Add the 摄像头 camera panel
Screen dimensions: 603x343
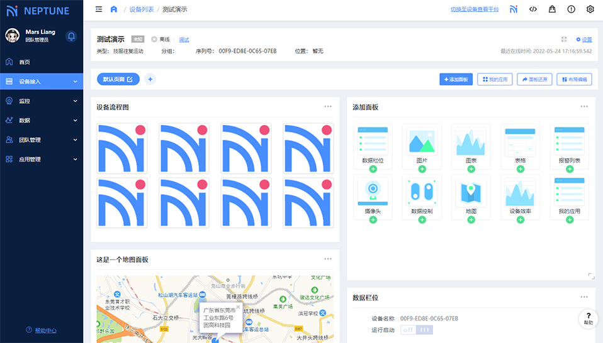(373, 220)
